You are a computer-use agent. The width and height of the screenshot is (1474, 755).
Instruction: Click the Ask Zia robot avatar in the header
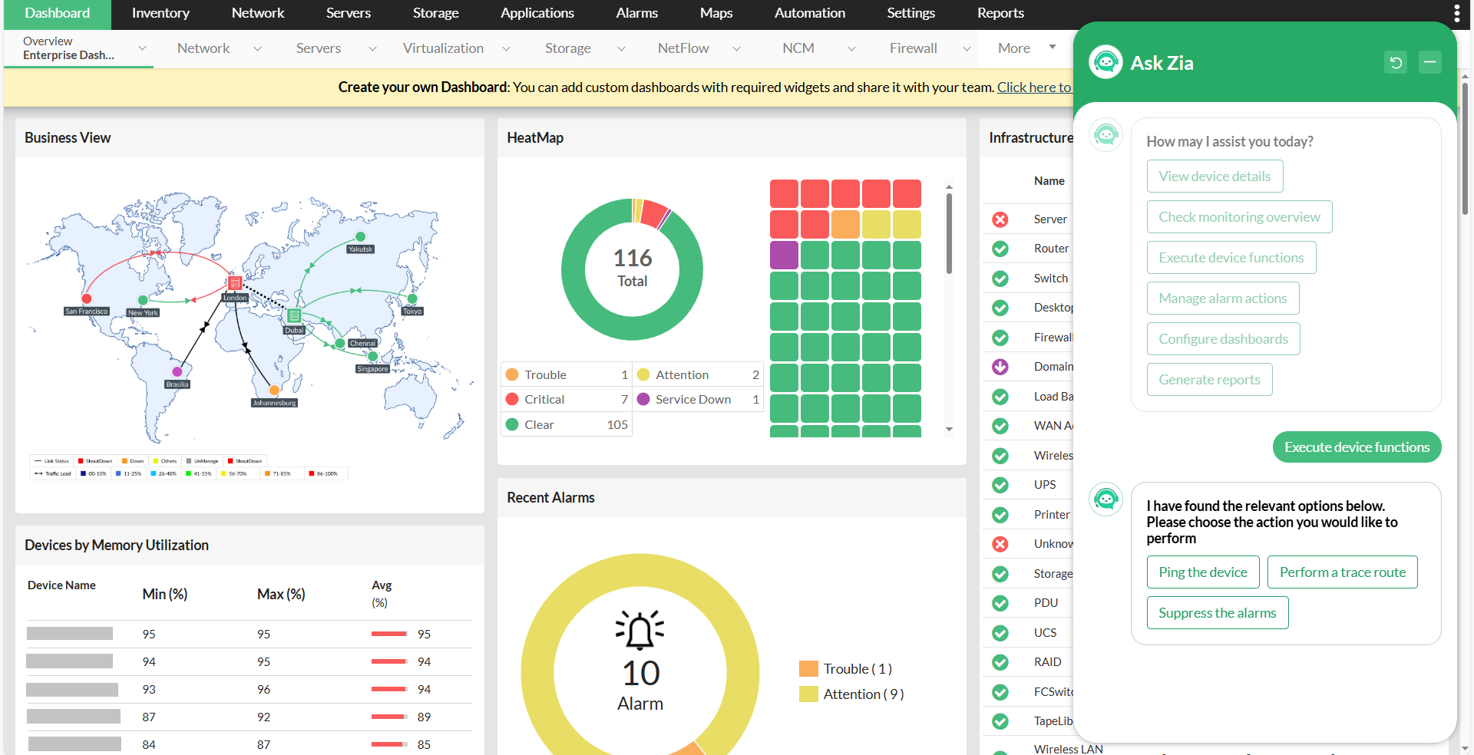(1105, 61)
